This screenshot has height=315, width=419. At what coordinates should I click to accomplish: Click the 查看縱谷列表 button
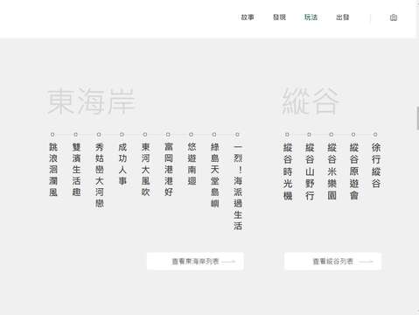332,262
